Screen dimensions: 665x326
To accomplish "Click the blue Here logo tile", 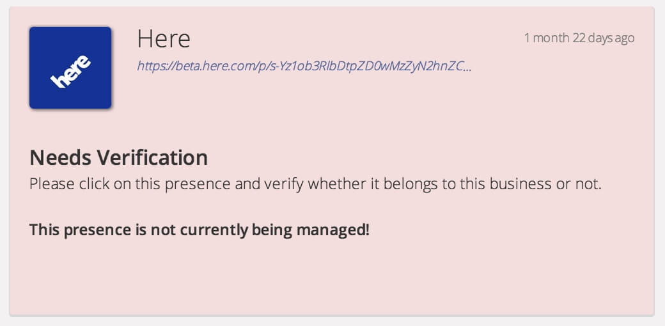I will coord(70,67).
